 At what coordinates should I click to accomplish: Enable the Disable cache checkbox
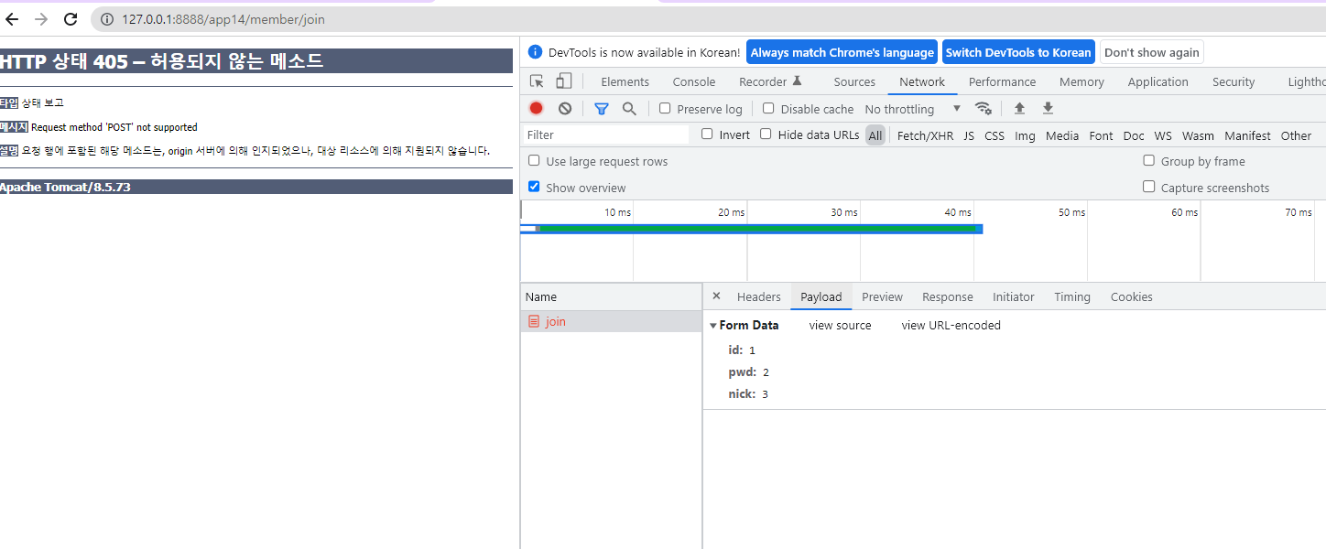tap(768, 108)
